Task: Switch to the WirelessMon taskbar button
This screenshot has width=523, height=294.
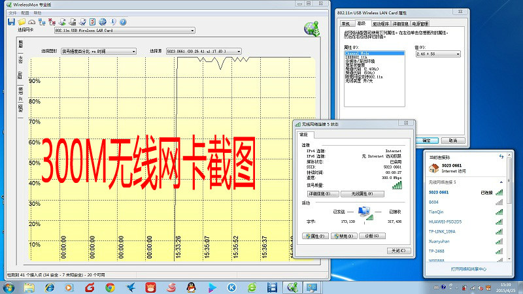Action: (292, 287)
